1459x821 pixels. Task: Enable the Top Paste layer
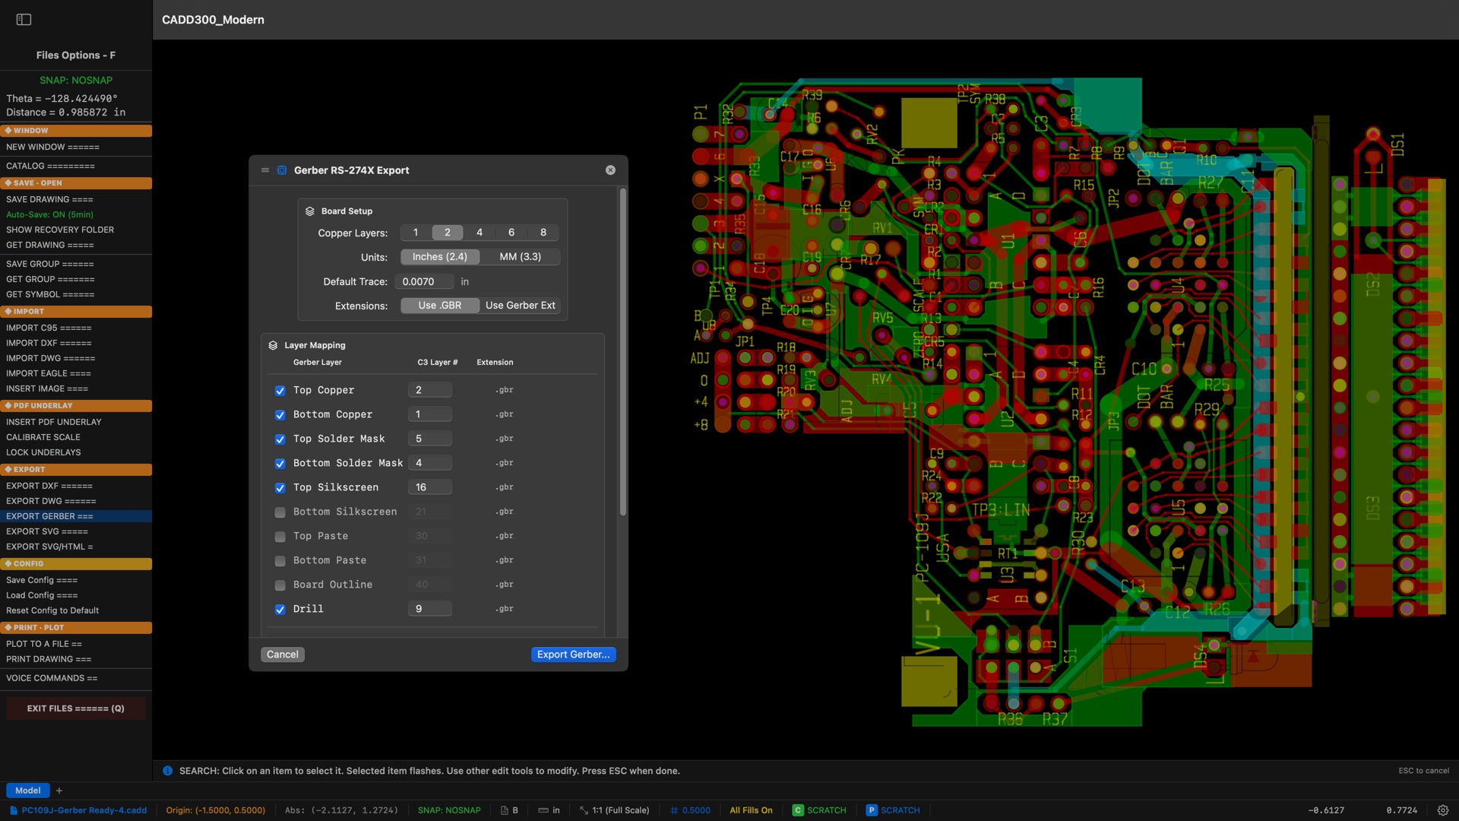(280, 537)
